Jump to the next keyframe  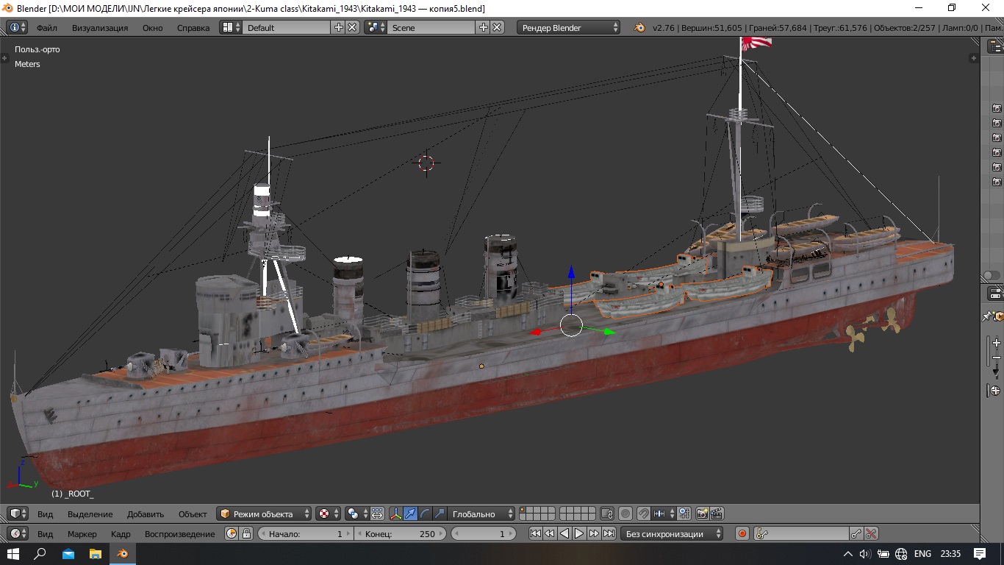point(594,533)
